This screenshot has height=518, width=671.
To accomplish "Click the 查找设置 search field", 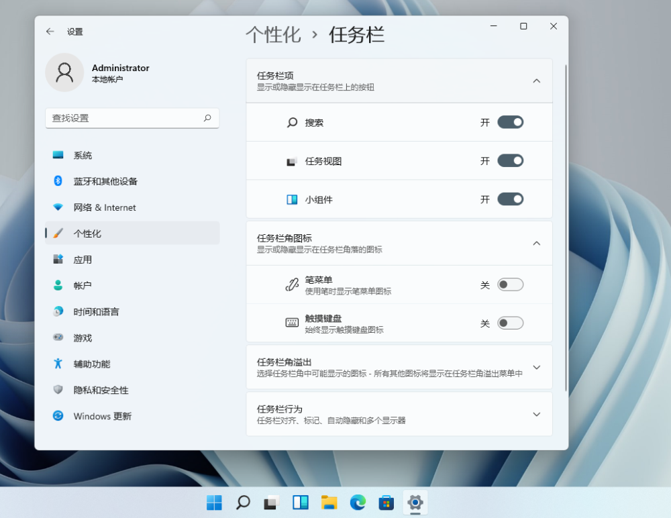I will click(124, 118).
